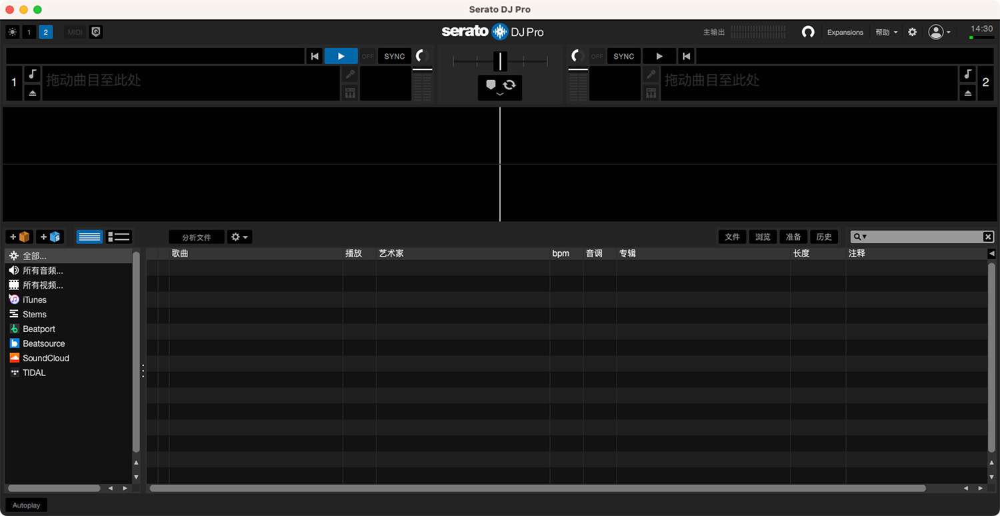Viewport: 1000px width, 516px height.
Task: Click deck 1 microphone icon
Action: 350,75
